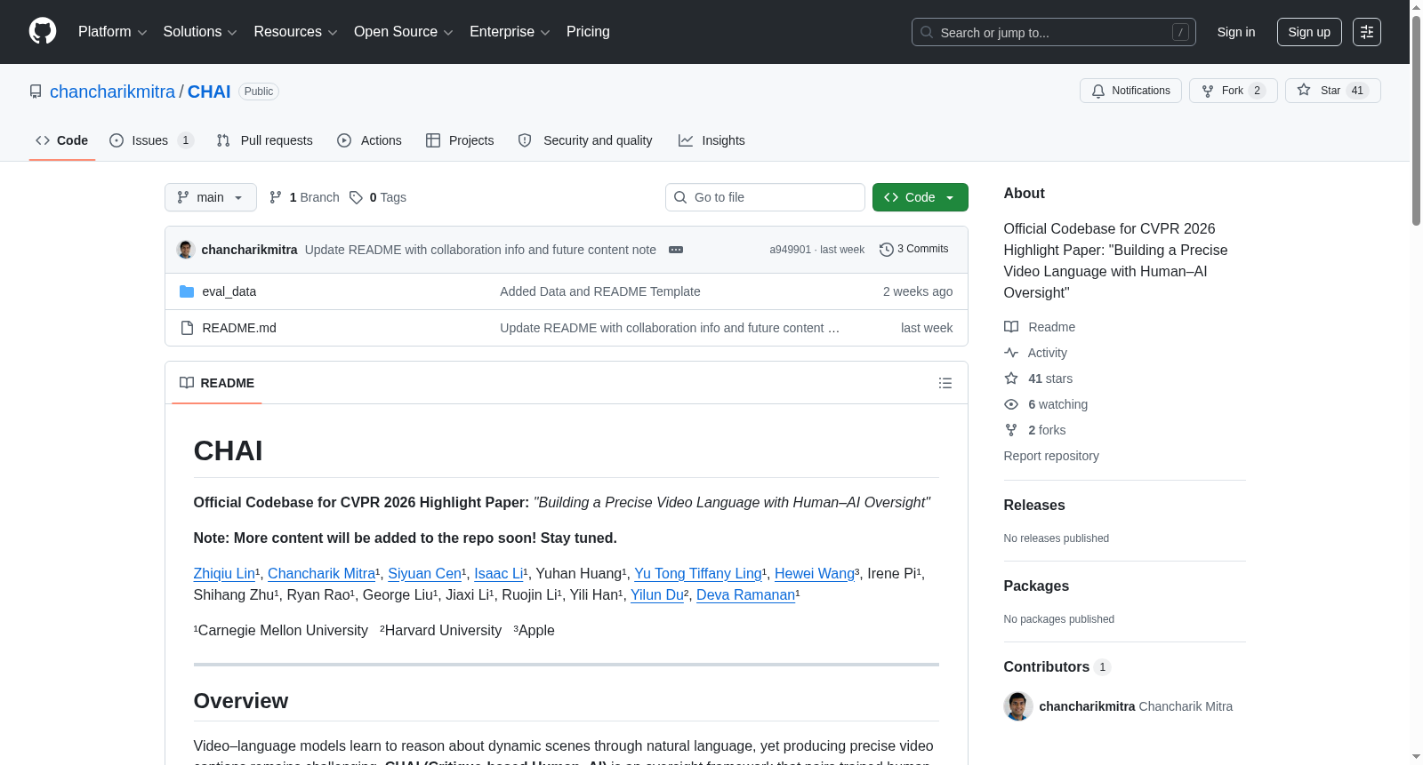This screenshot has width=1423, height=765.
Task: Fork the repository
Action: pos(1233,91)
